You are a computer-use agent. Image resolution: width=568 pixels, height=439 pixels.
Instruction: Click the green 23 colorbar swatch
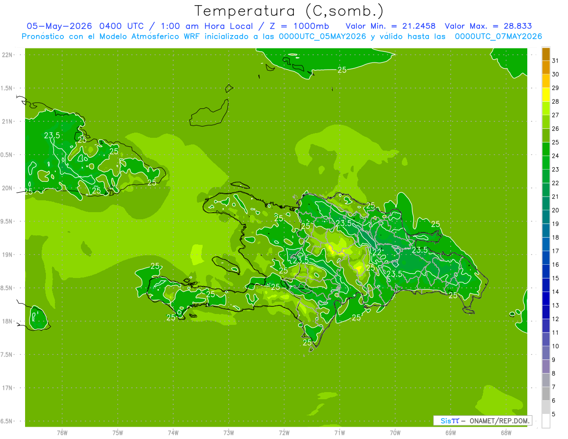click(546, 163)
